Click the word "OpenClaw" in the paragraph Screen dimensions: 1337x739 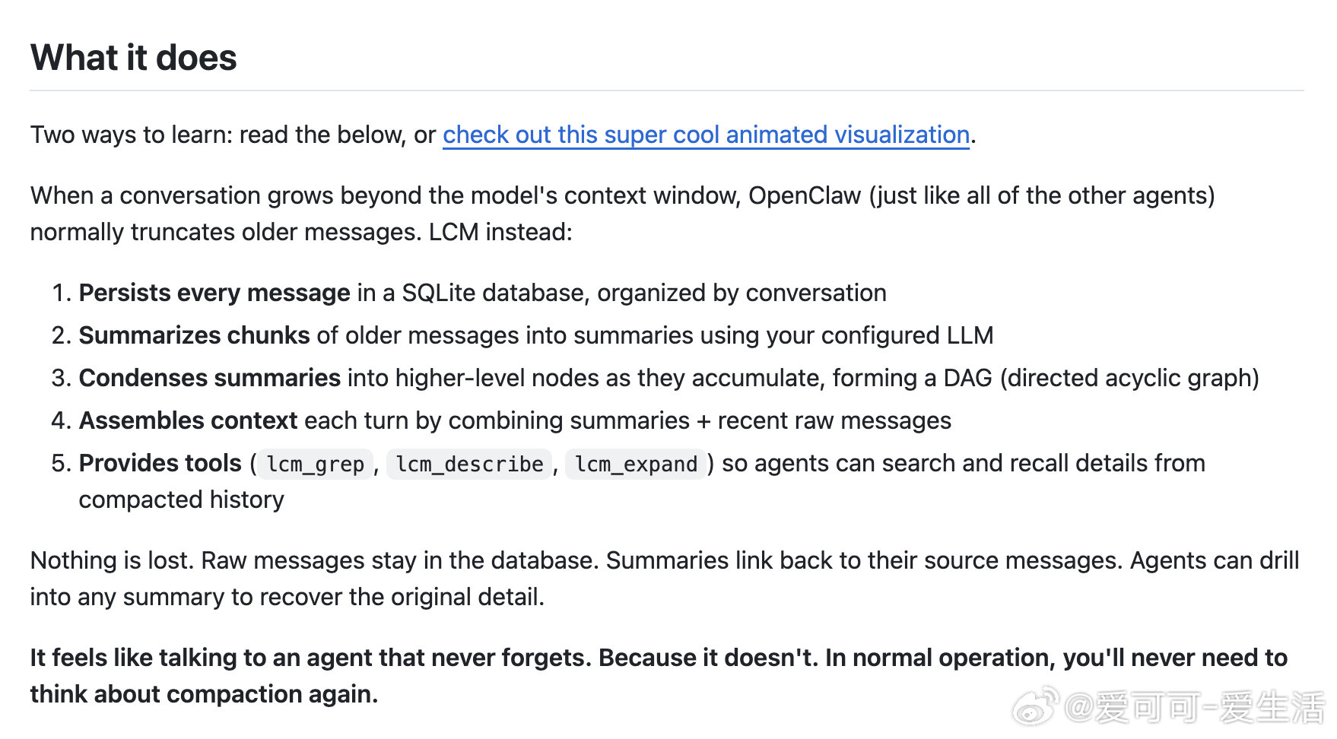pos(805,195)
